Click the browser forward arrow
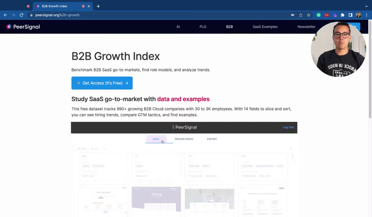 (x=14, y=15)
